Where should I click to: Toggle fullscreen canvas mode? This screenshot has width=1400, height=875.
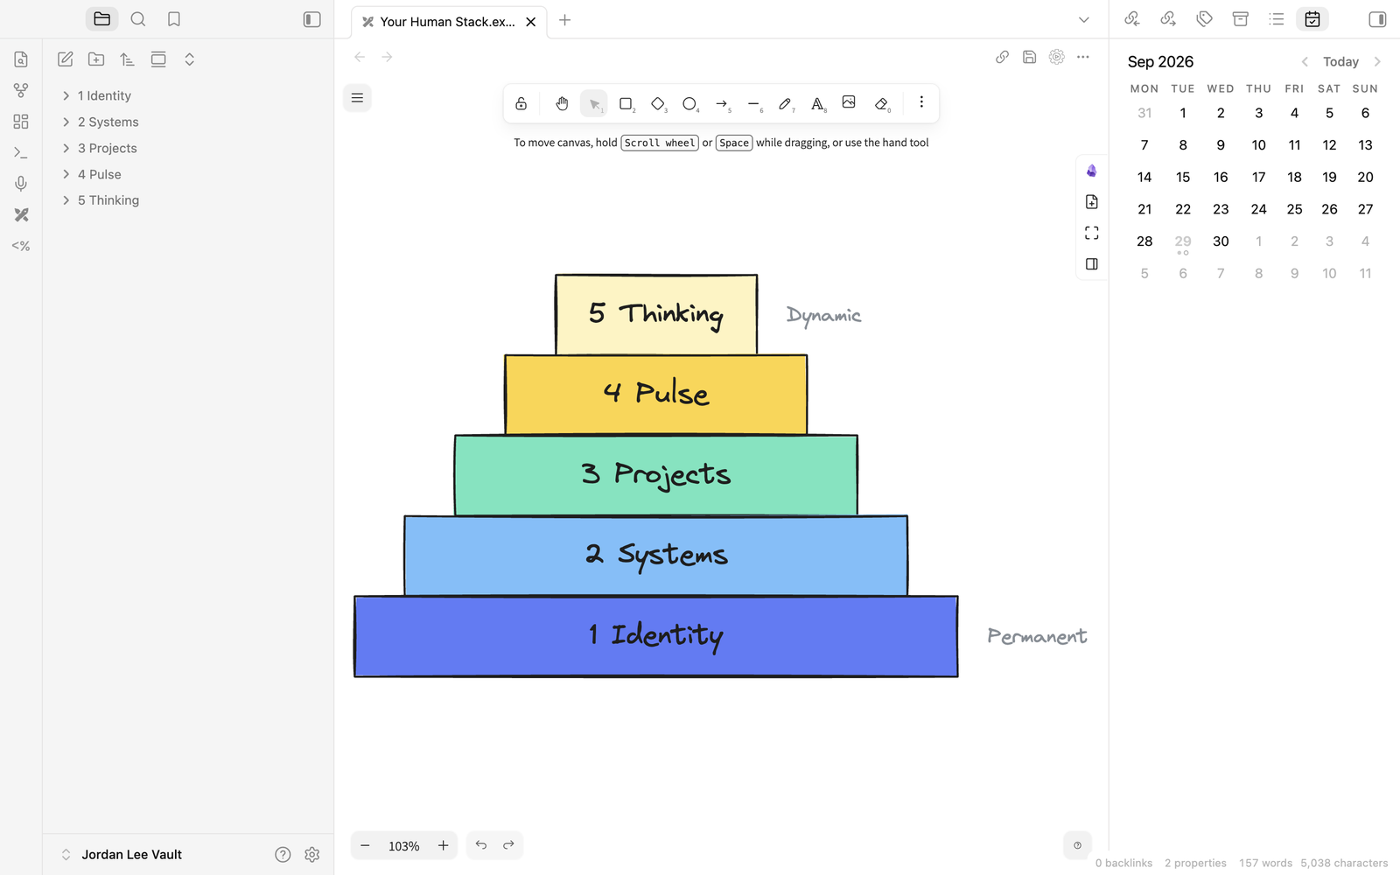(1092, 233)
